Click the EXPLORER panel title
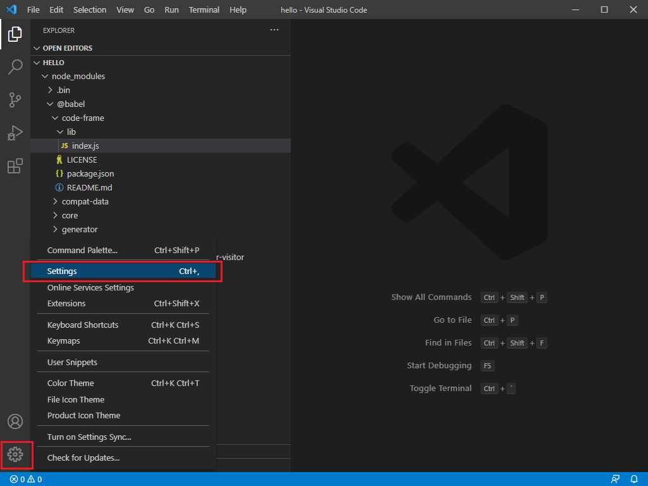 coord(59,30)
